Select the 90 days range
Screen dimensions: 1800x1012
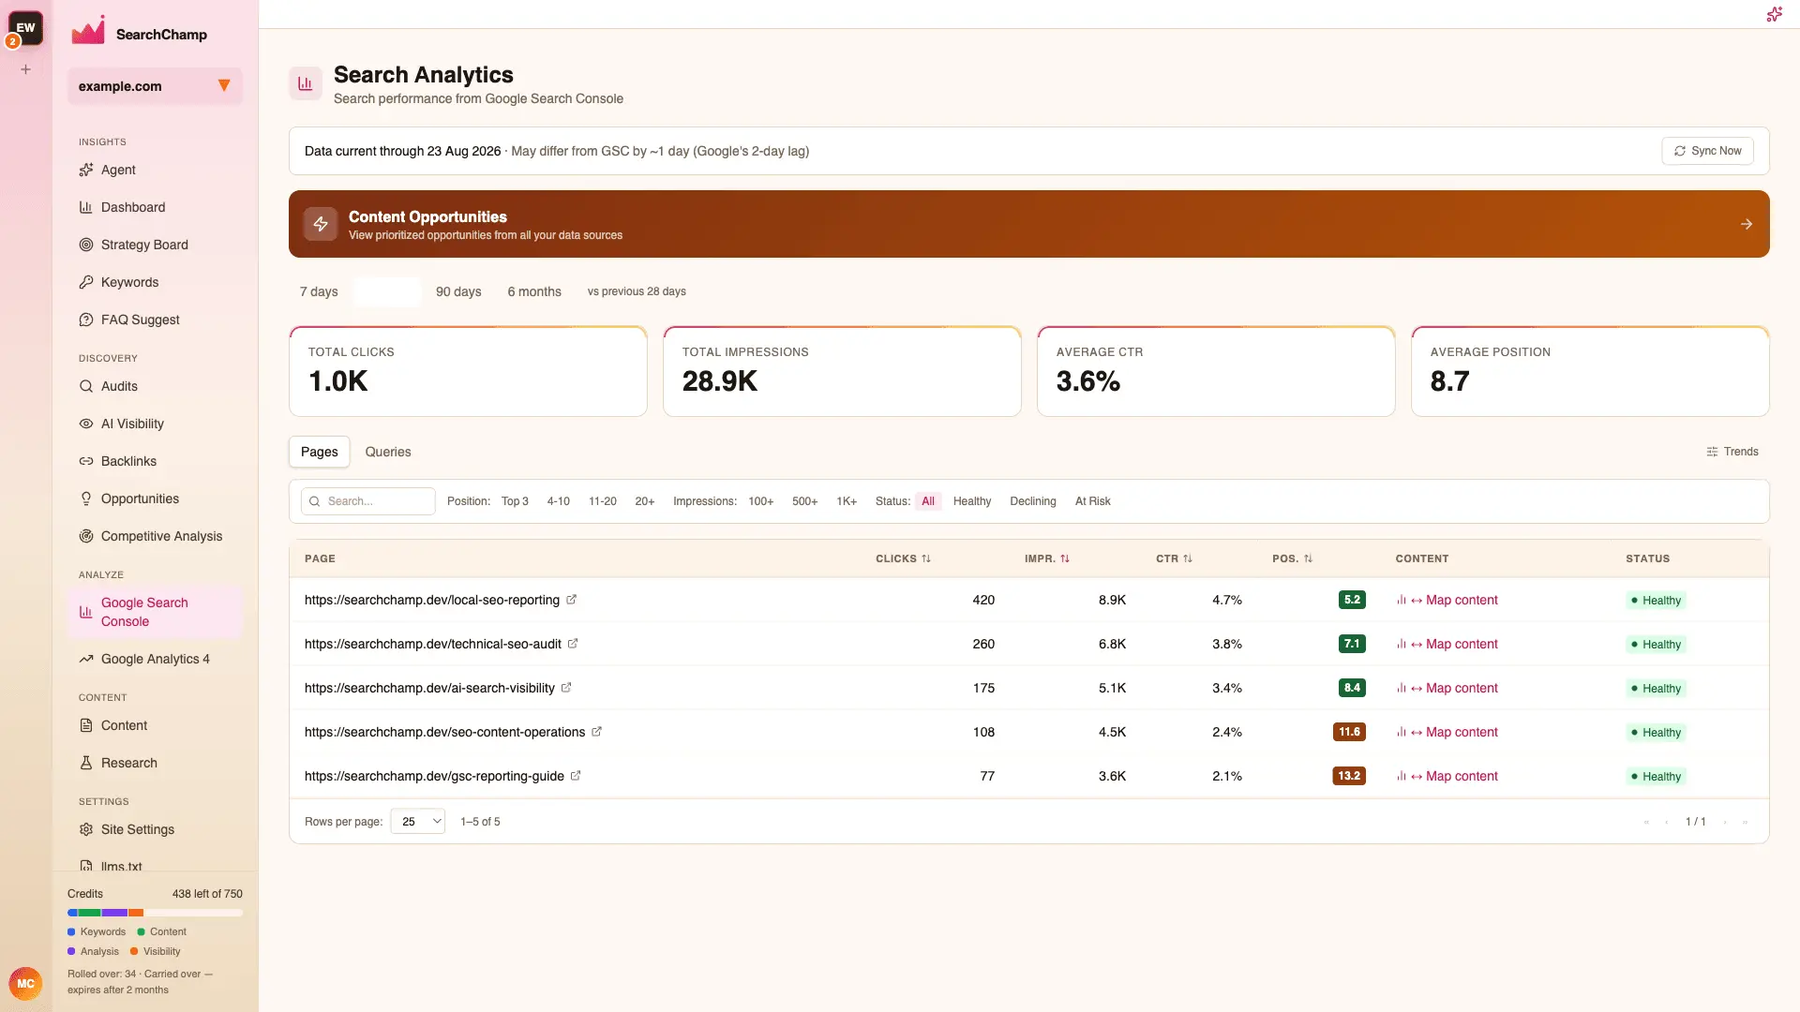[458, 291]
